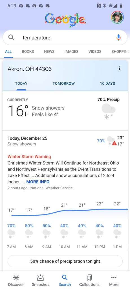Select the 10 AM hourly forecast snow icon

pos(64,233)
